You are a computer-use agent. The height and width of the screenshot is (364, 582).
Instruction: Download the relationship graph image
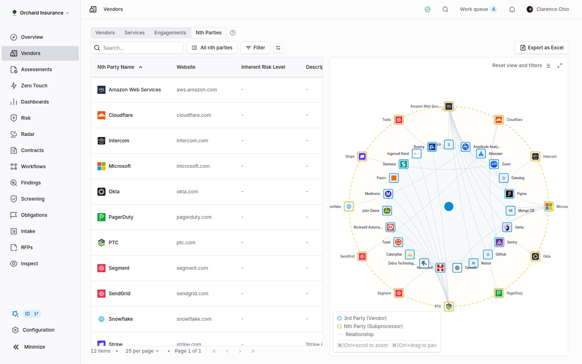click(548, 66)
